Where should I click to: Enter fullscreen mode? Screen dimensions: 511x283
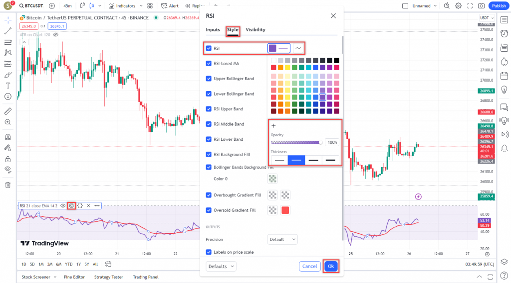tap(470, 6)
